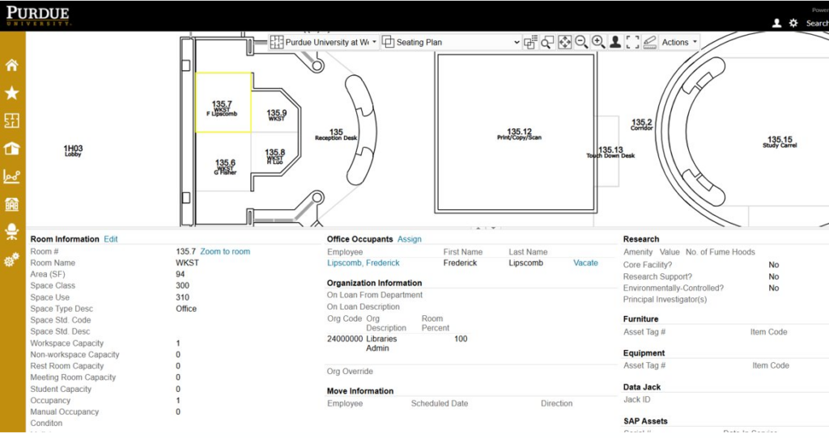Viewport: 829px width, 438px height.
Task: Click the Org Override label
Action: pos(350,372)
